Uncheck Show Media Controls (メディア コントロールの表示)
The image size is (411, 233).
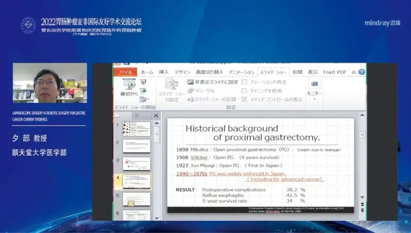pyautogui.click(x=244, y=99)
